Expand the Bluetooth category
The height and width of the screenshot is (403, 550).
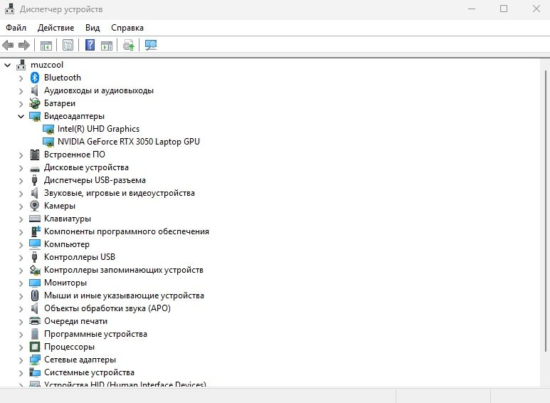click(21, 78)
